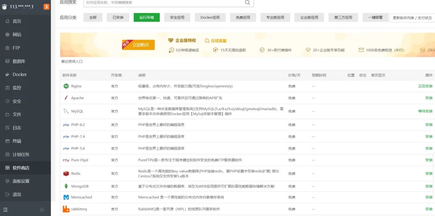Select the 企业版应用 category tab
This screenshot has height=216, width=435.
click(x=309, y=17)
